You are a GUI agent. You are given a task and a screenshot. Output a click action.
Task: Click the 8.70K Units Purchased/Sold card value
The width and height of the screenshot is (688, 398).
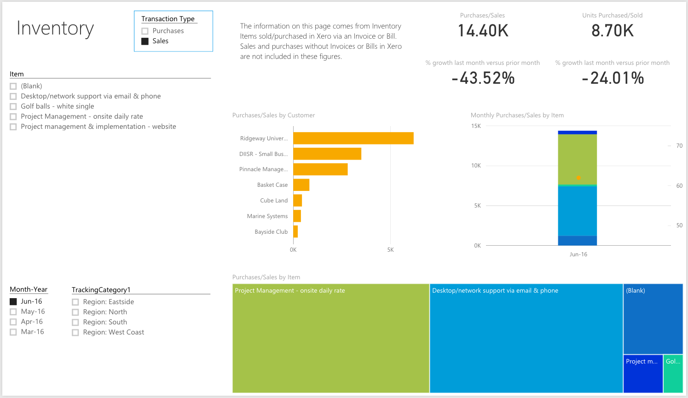pos(613,31)
